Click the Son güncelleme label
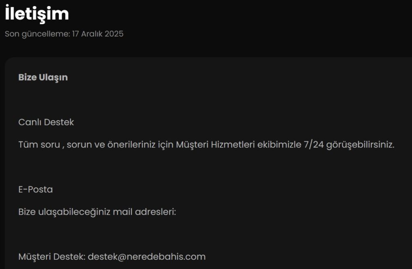 coord(37,34)
